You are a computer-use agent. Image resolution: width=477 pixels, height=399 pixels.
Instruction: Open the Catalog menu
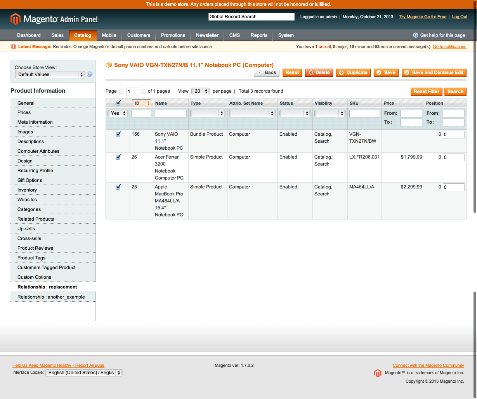tap(83, 35)
